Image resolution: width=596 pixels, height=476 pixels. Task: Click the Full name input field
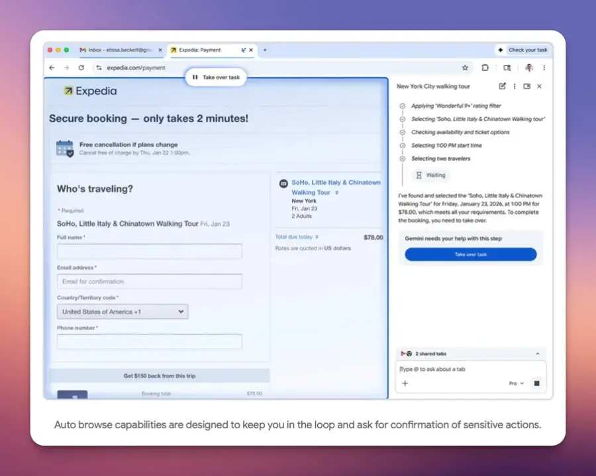(150, 251)
